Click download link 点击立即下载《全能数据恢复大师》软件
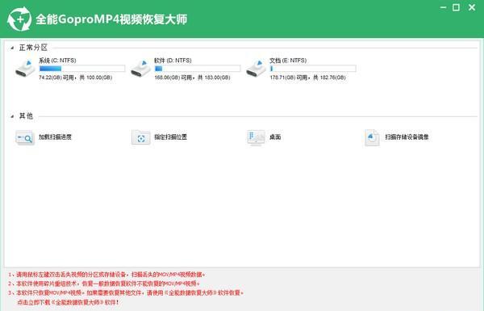 pyautogui.click(x=68, y=302)
